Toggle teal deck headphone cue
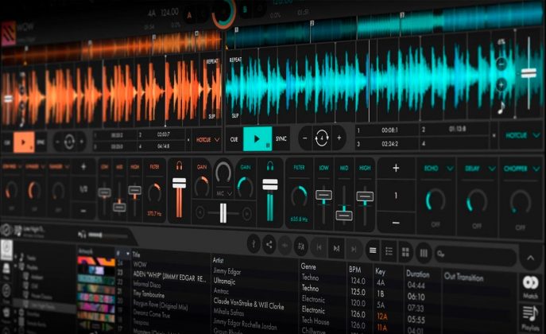Viewport: 546px width, 334px height. 270,166
